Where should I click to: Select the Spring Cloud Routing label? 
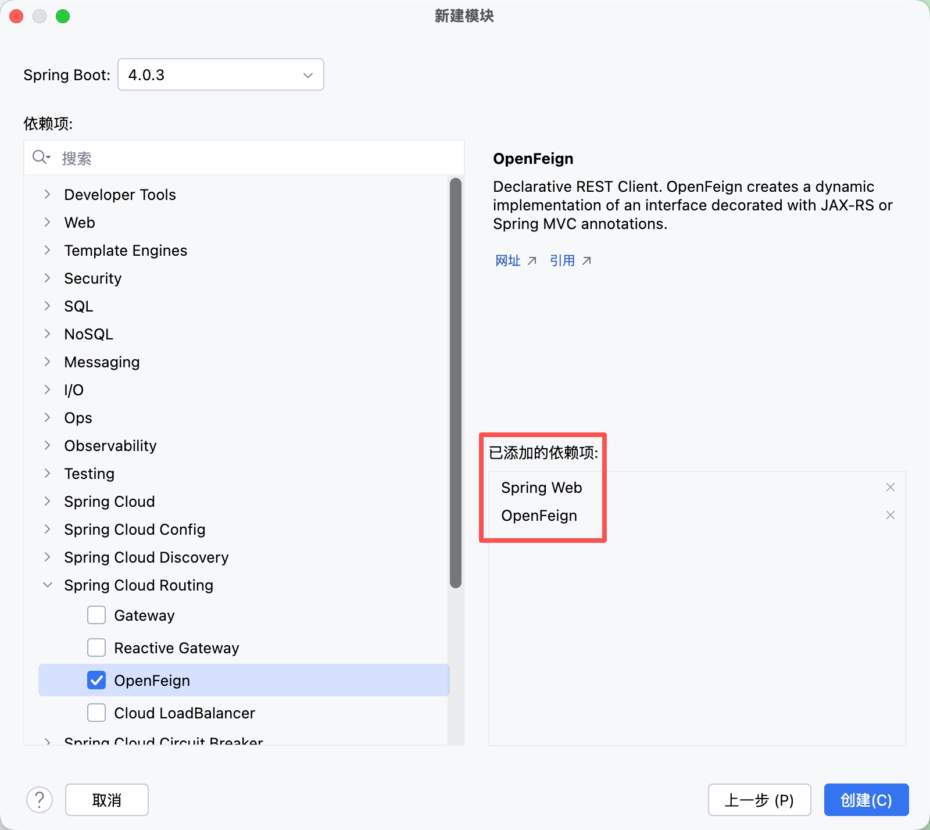tap(138, 585)
